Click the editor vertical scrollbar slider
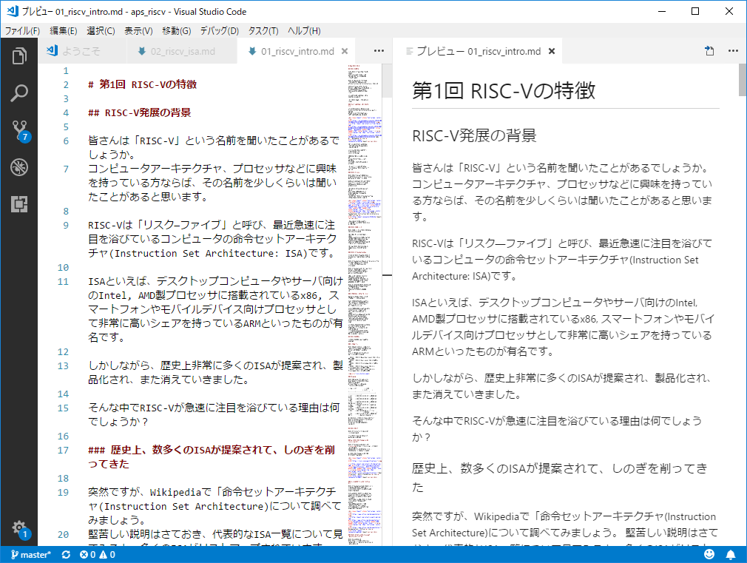This screenshot has width=747, height=563. (387, 81)
